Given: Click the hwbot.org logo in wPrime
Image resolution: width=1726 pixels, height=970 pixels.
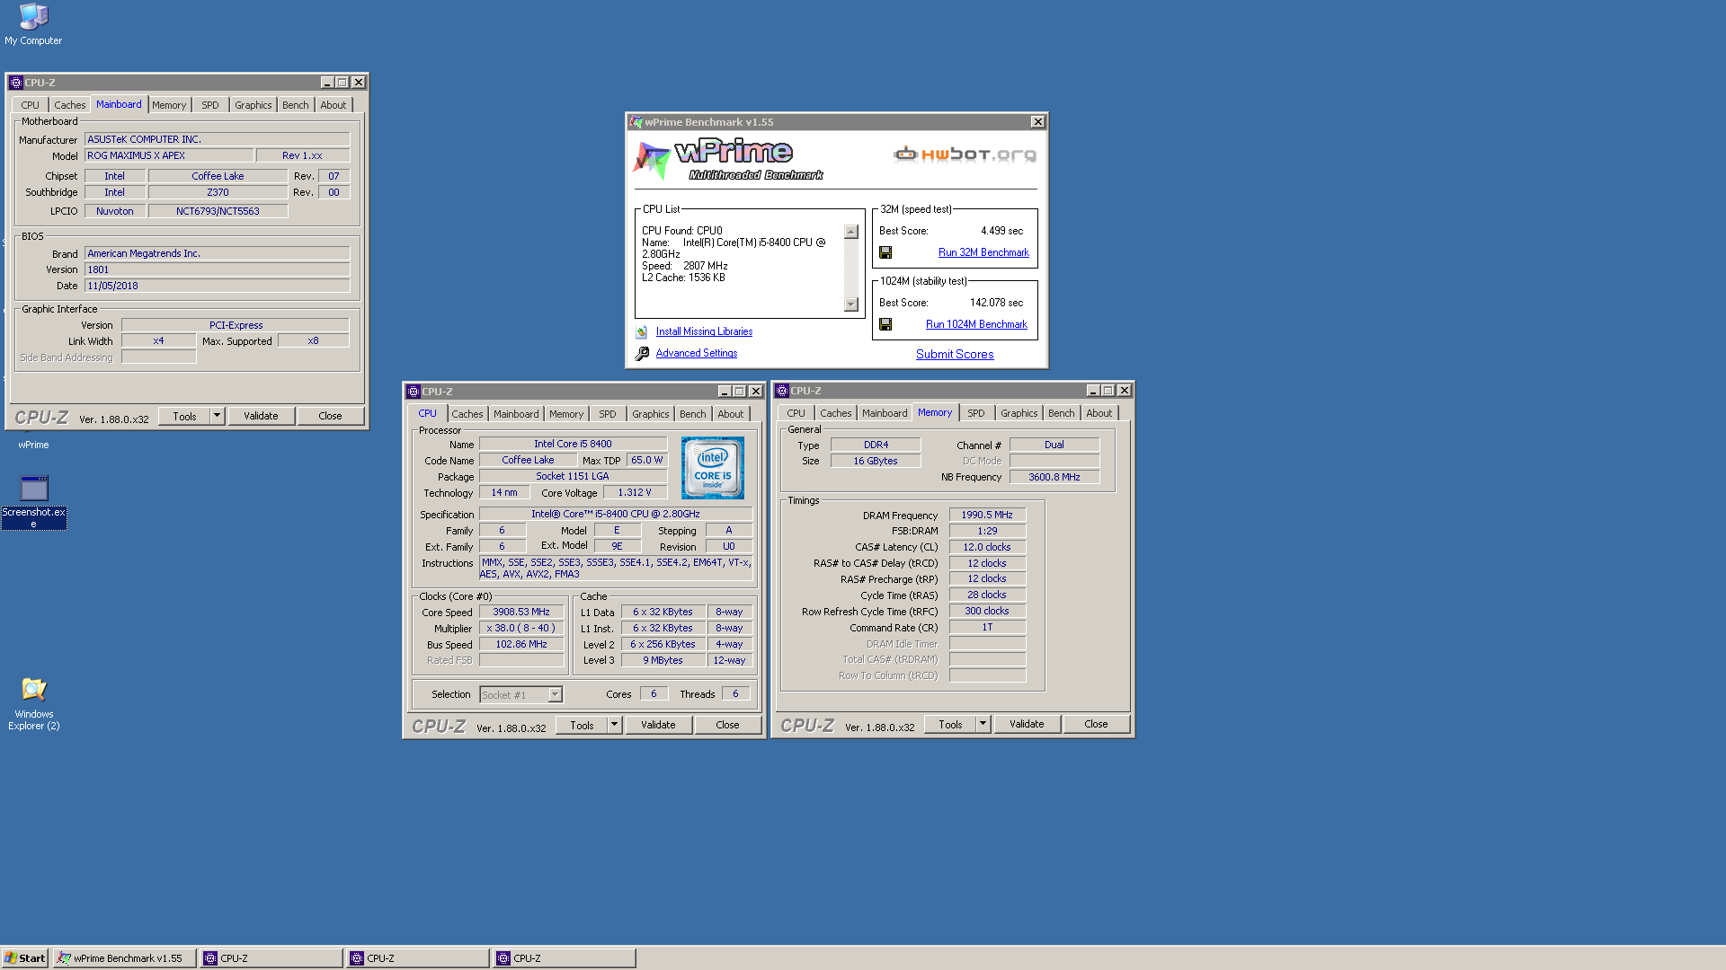Looking at the screenshot, I should point(965,154).
